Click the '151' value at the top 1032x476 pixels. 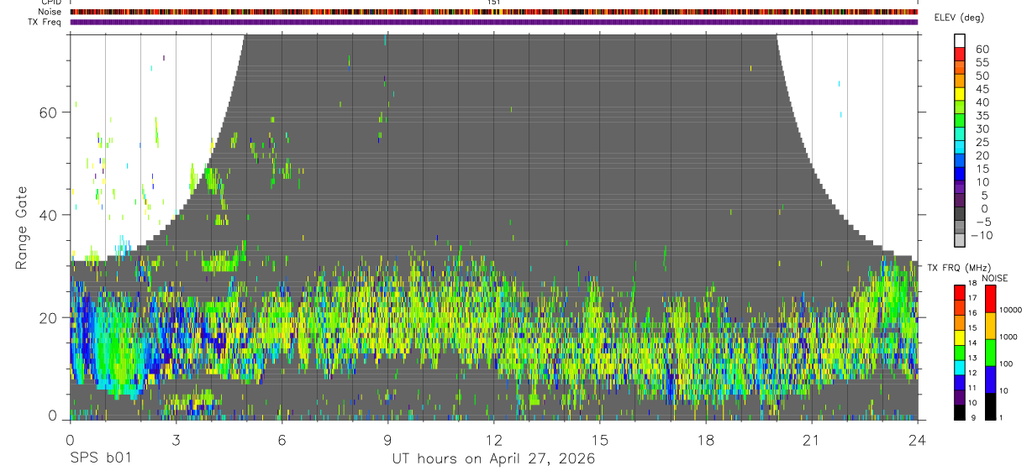(494, 3)
